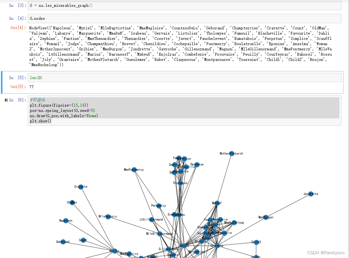
Task: Click the run indicator beside cell In [6]
Action: tap(6, 100)
